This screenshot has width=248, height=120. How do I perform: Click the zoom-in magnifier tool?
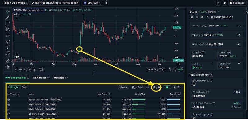click(x=7, y=67)
